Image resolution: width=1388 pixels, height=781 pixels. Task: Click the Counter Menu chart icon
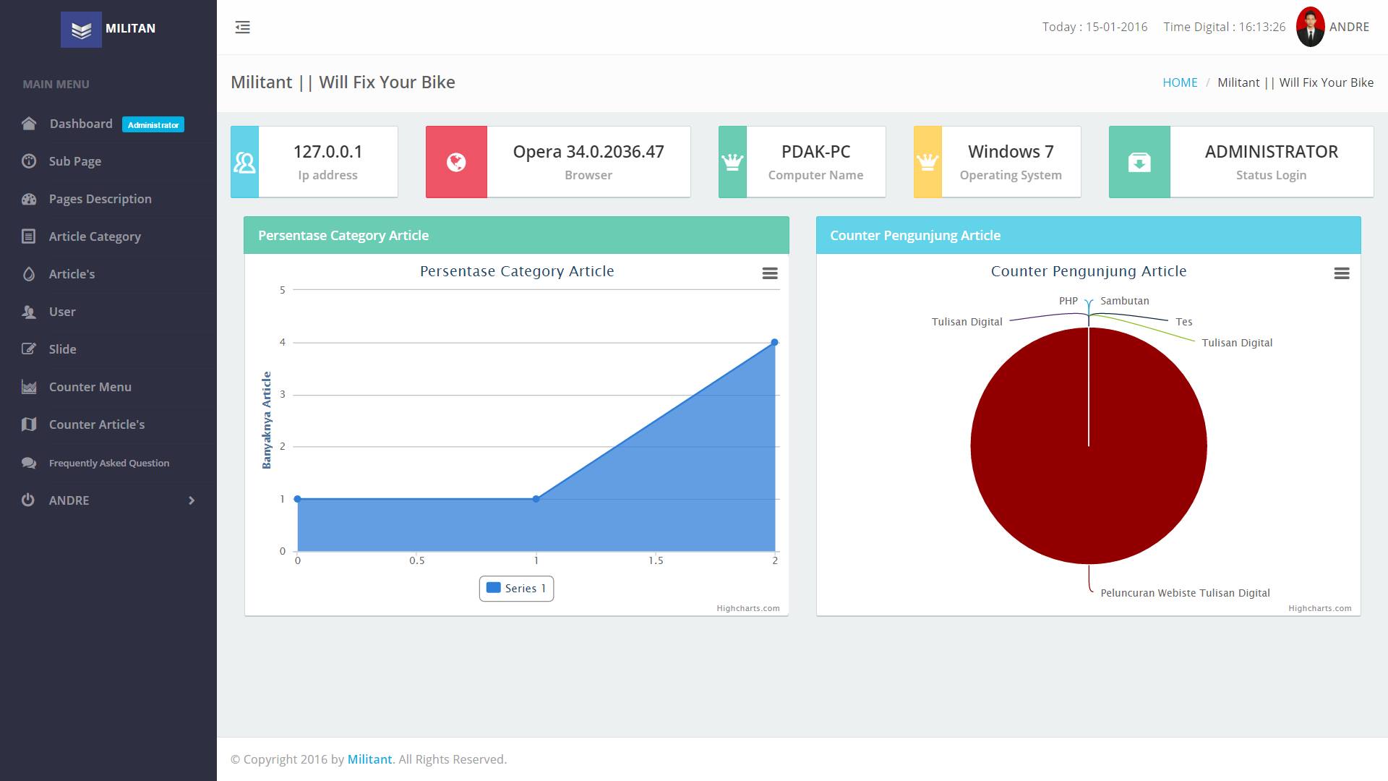click(x=29, y=387)
